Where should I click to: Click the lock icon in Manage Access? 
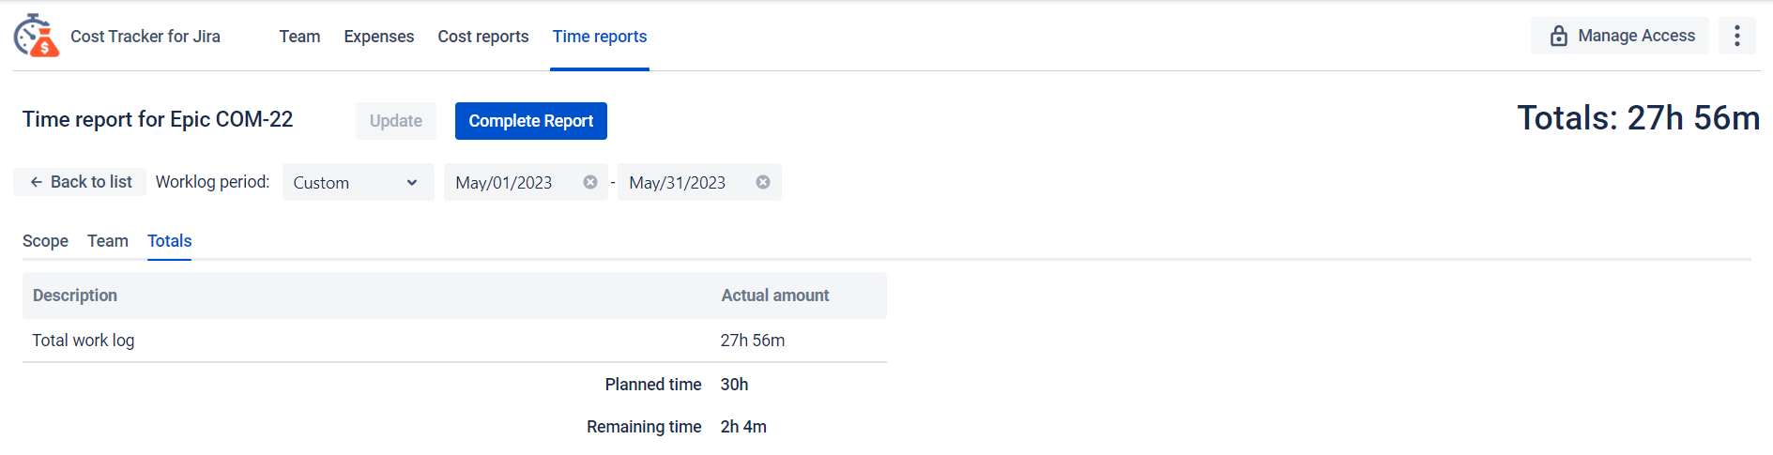click(1558, 36)
